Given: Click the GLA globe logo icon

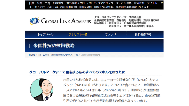Looking at the screenshot, I should coord(35,21).
